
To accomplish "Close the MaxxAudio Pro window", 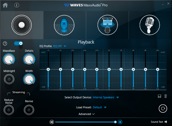I will pyautogui.click(x=168, y=4).
